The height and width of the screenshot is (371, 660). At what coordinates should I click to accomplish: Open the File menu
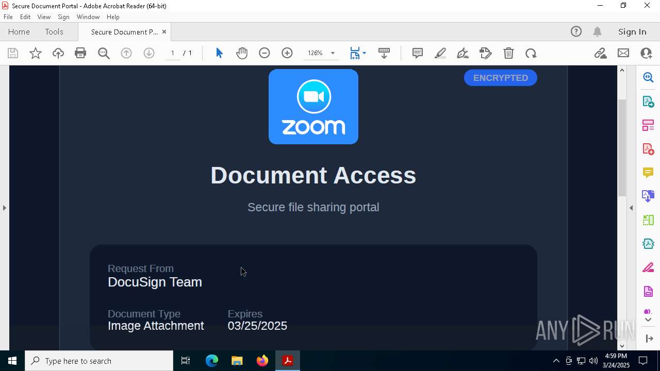[x=8, y=17]
